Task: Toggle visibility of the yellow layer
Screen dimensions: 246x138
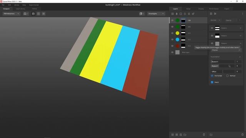Action: point(173,33)
